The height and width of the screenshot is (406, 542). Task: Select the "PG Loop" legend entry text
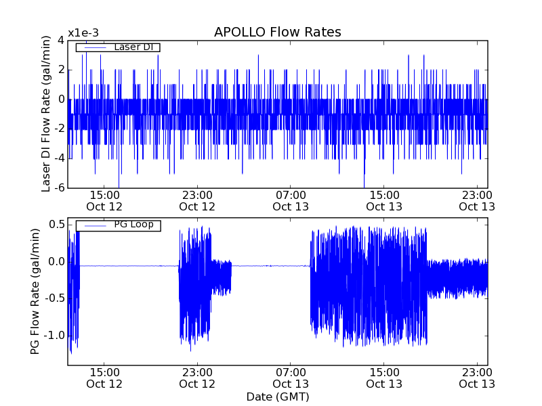coord(132,225)
